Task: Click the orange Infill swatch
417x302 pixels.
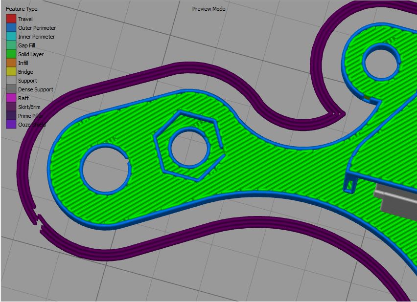Action: (11, 63)
